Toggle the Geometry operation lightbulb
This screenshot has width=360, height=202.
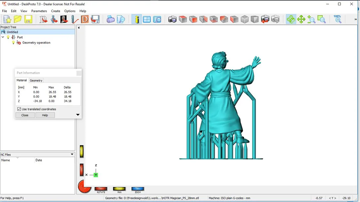(13, 43)
